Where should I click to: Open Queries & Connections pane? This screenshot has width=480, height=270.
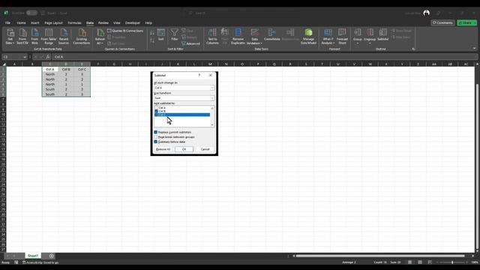pyautogui.click(x=125, y=31)
